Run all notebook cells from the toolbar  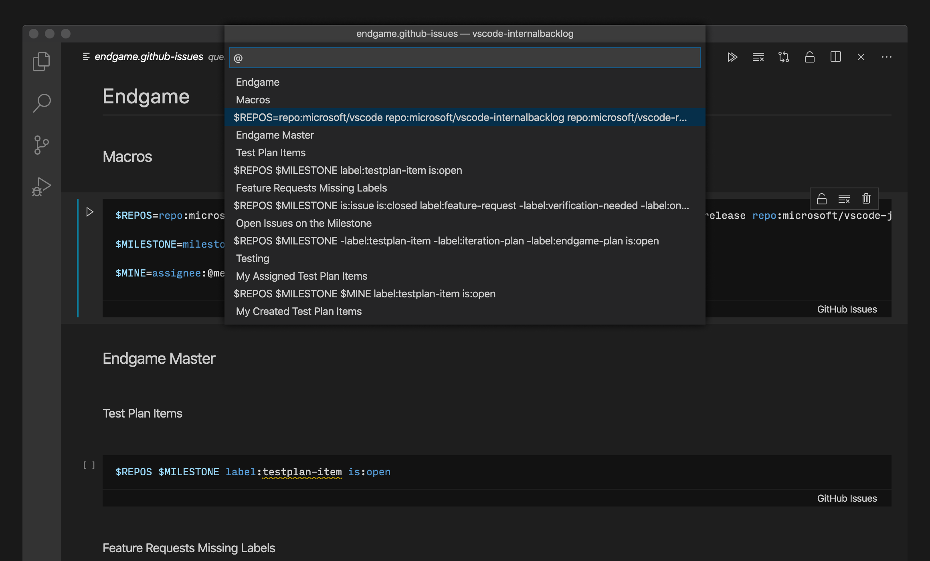732,57
